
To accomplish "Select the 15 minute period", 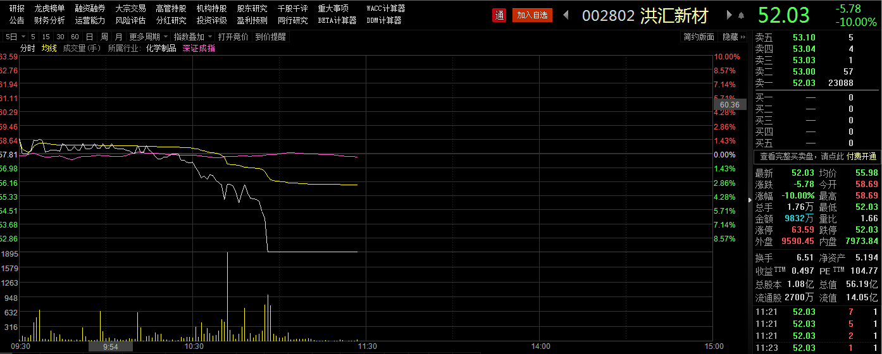I will point(47,37).
